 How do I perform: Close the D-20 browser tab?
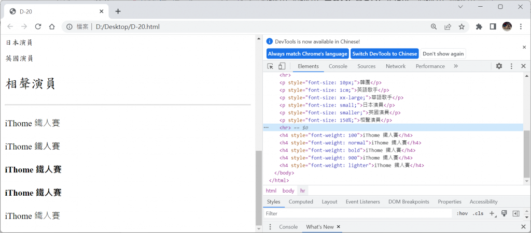(102, 11)
